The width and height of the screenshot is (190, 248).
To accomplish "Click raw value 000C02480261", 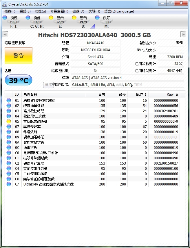I will click(166, 111).
